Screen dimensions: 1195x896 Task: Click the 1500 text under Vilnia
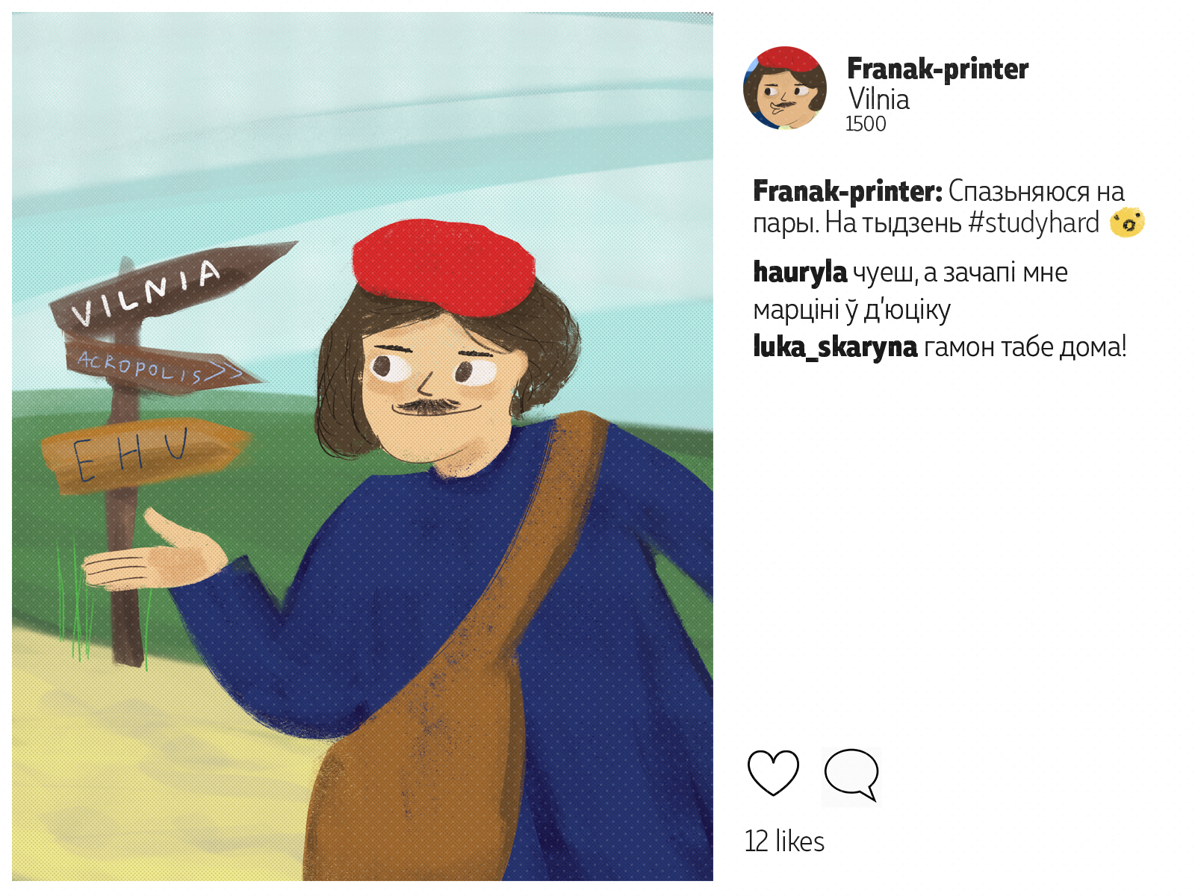point(866,124)
